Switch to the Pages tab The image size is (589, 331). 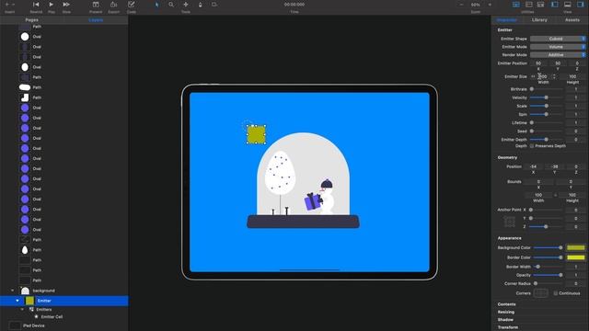tap(32, 20)
